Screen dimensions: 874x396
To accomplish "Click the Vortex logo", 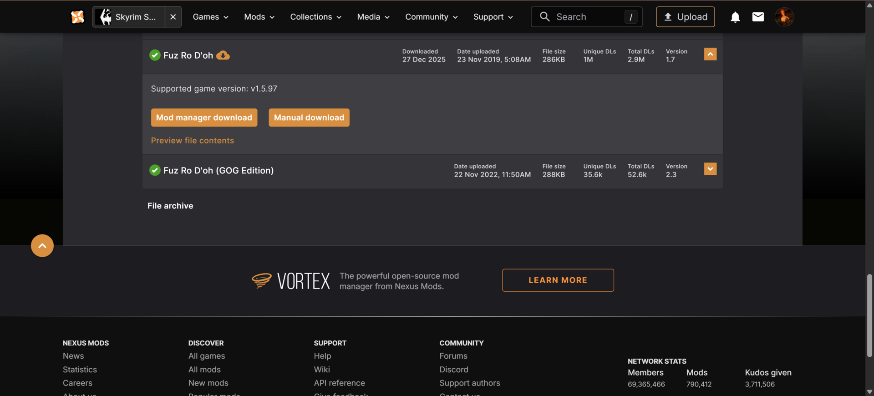I will click(x=291, y=280).
